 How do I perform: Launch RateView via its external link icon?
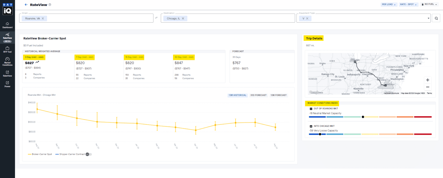[x=7, y=74]
